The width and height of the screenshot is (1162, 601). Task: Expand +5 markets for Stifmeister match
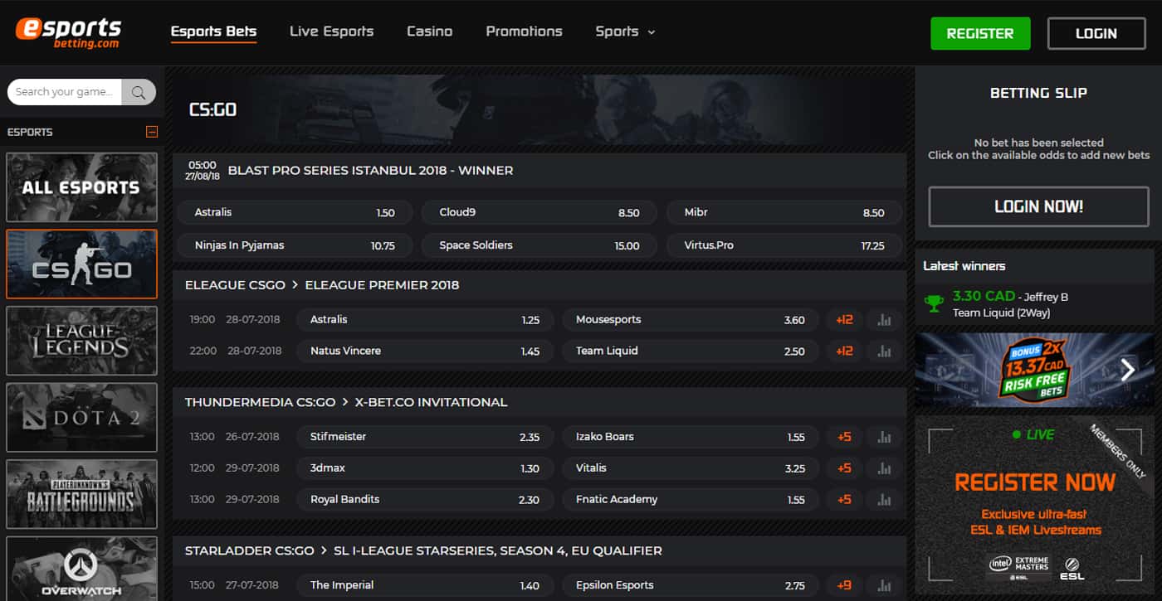click(844, 437)
